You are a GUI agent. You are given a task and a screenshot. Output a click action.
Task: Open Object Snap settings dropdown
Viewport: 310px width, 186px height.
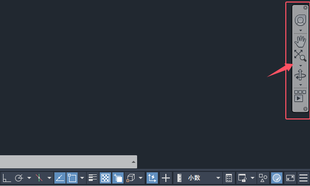[x=82, y=178]
